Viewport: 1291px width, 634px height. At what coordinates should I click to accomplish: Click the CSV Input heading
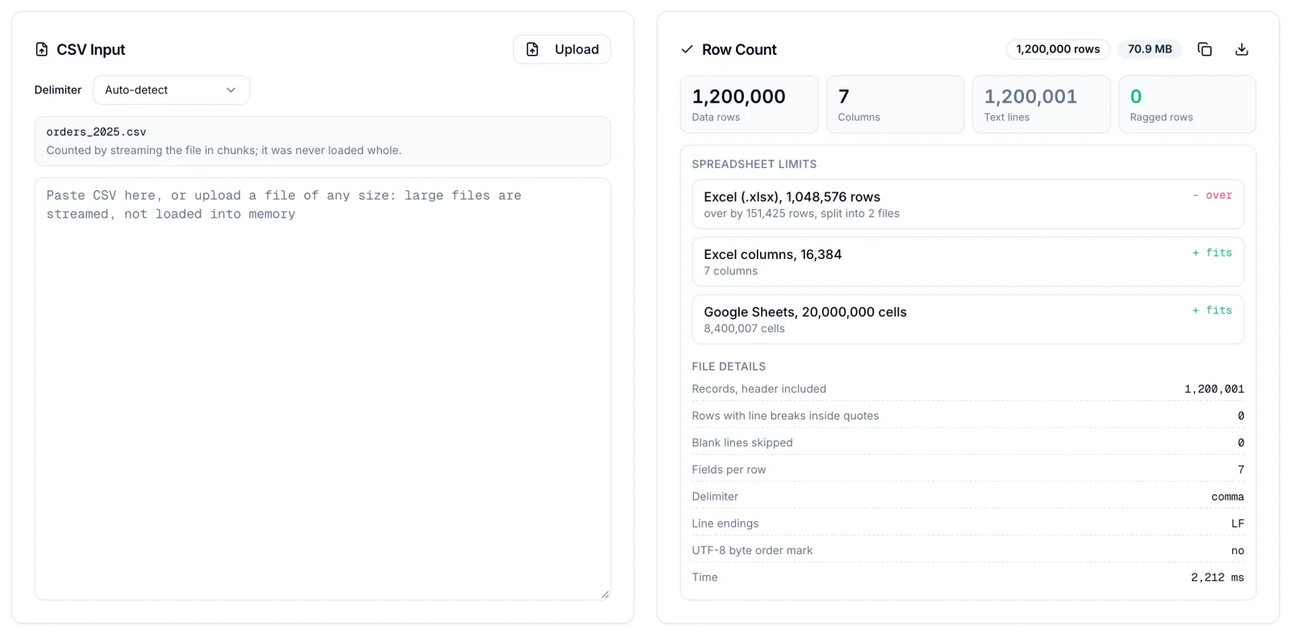(x=90, y=49)
